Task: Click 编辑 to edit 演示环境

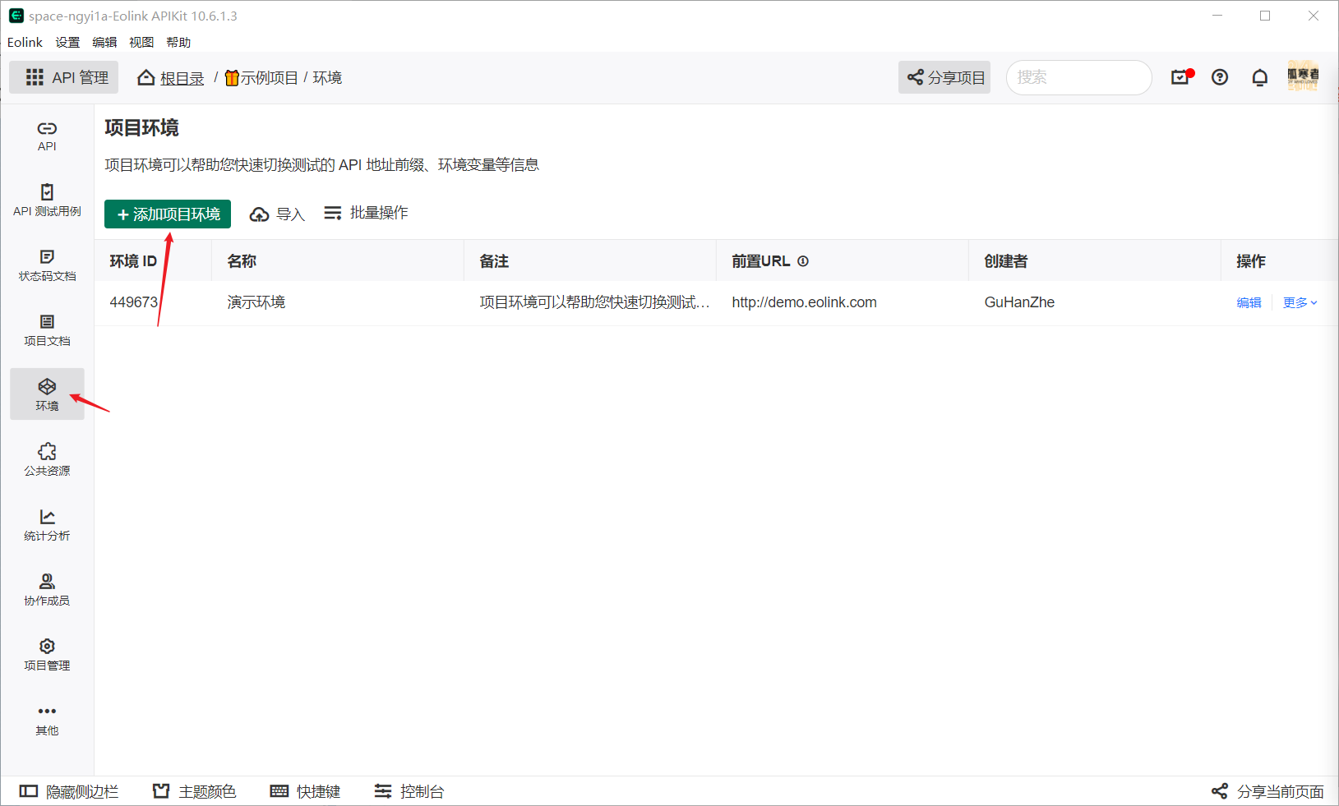Action: click(x=1249, y=302)
